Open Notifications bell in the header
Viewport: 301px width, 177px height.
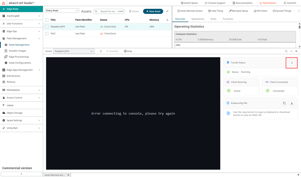tap(268, 3)
